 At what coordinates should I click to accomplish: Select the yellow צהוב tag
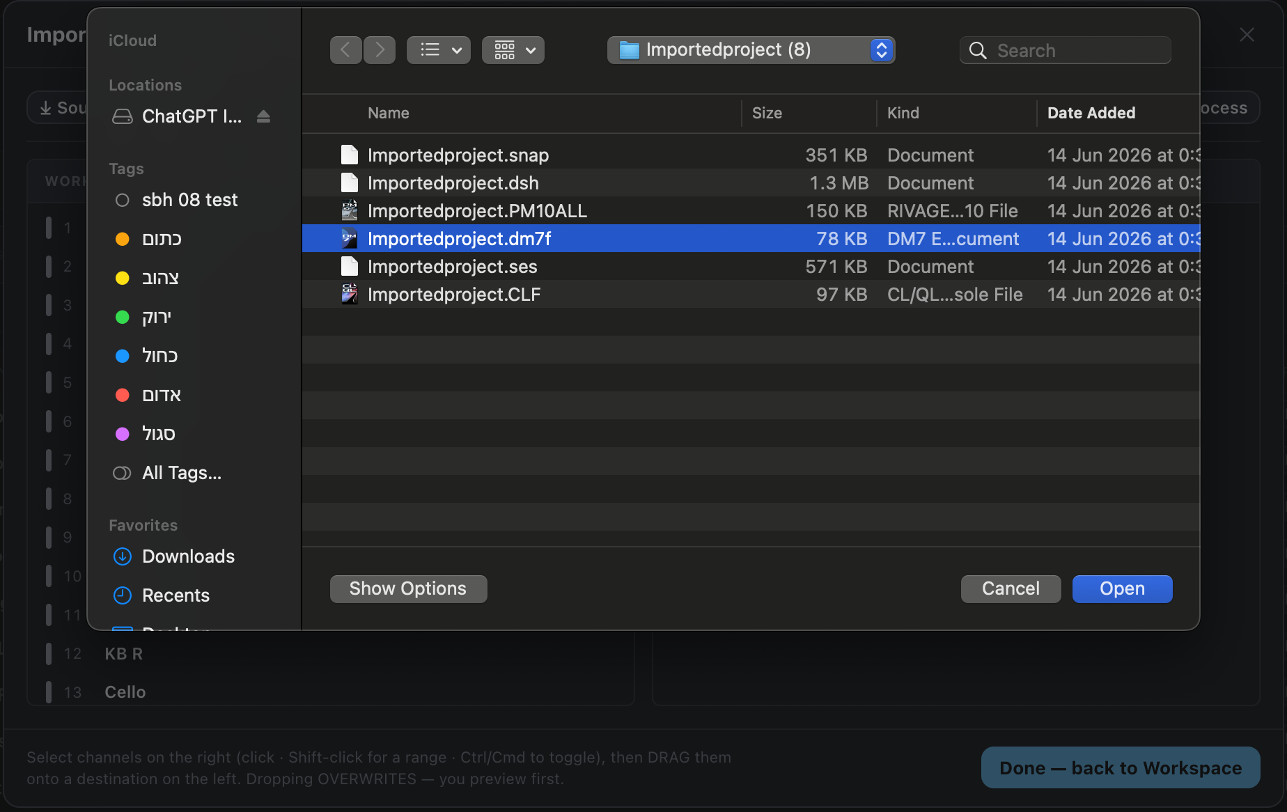point(147,278)
